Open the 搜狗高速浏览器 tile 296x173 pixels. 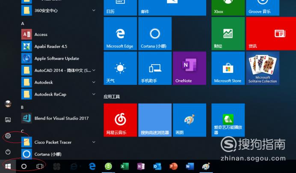pyautogui.click(x=155, y=120)
